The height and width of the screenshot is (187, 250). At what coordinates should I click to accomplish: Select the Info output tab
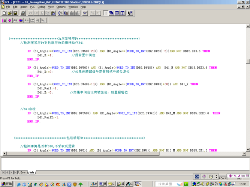click(32, 172)
